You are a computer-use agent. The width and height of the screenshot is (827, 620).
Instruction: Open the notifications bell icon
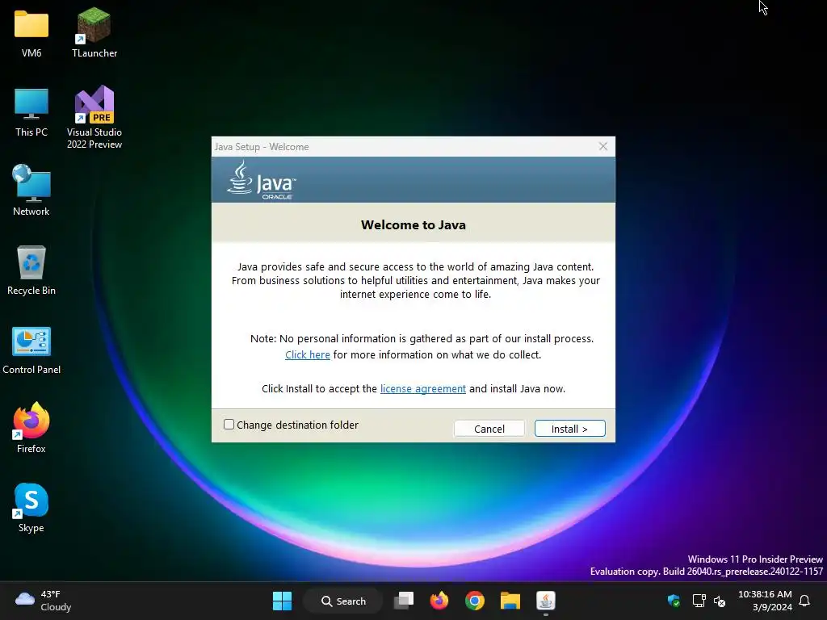click(804, 601)
